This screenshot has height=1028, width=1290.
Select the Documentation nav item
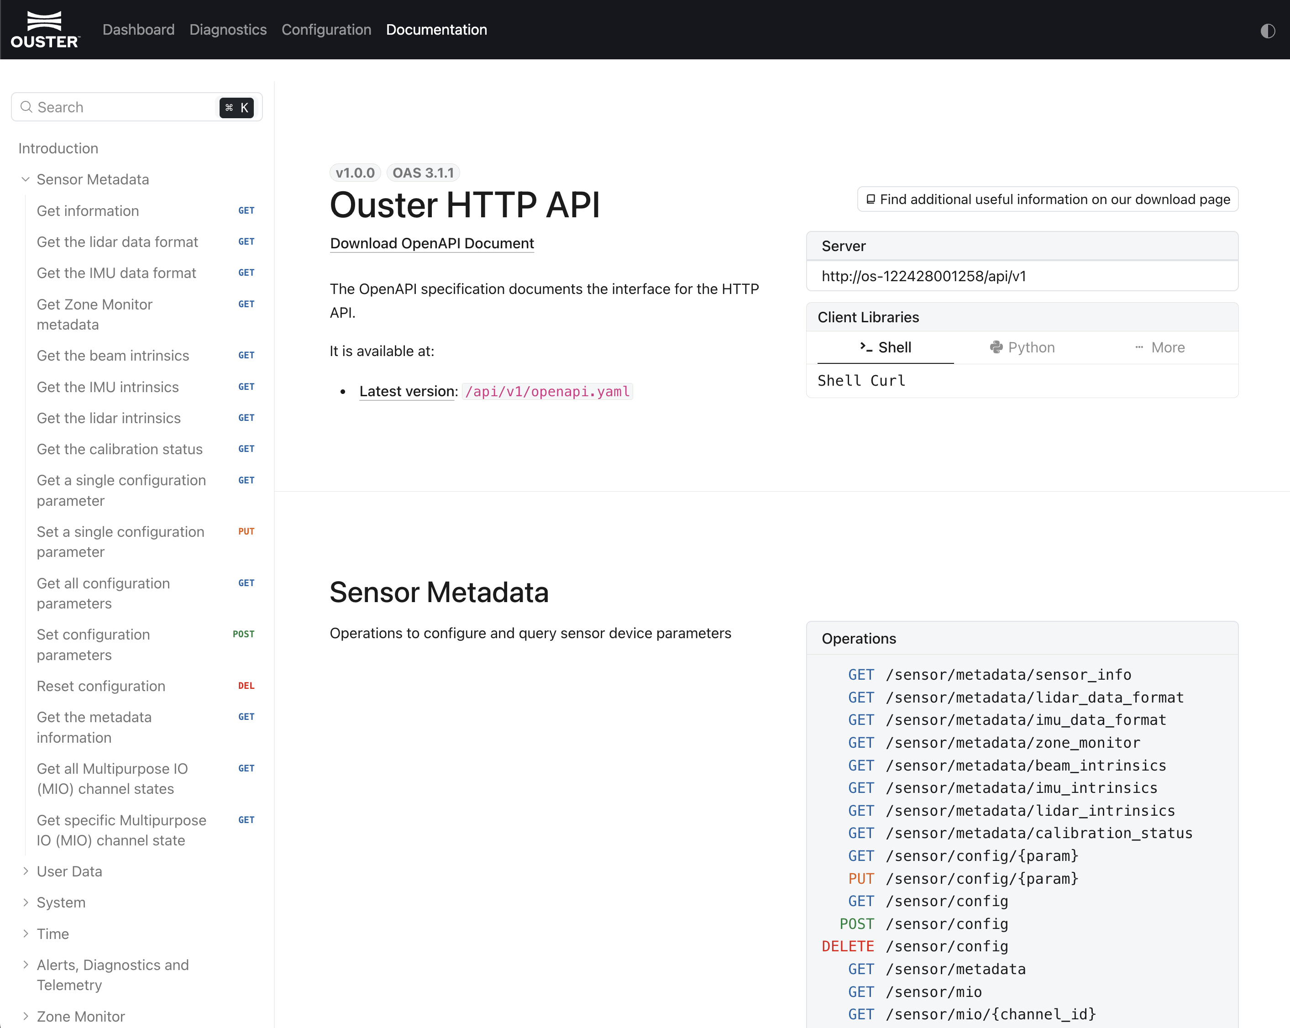click(x=436, y=30)
